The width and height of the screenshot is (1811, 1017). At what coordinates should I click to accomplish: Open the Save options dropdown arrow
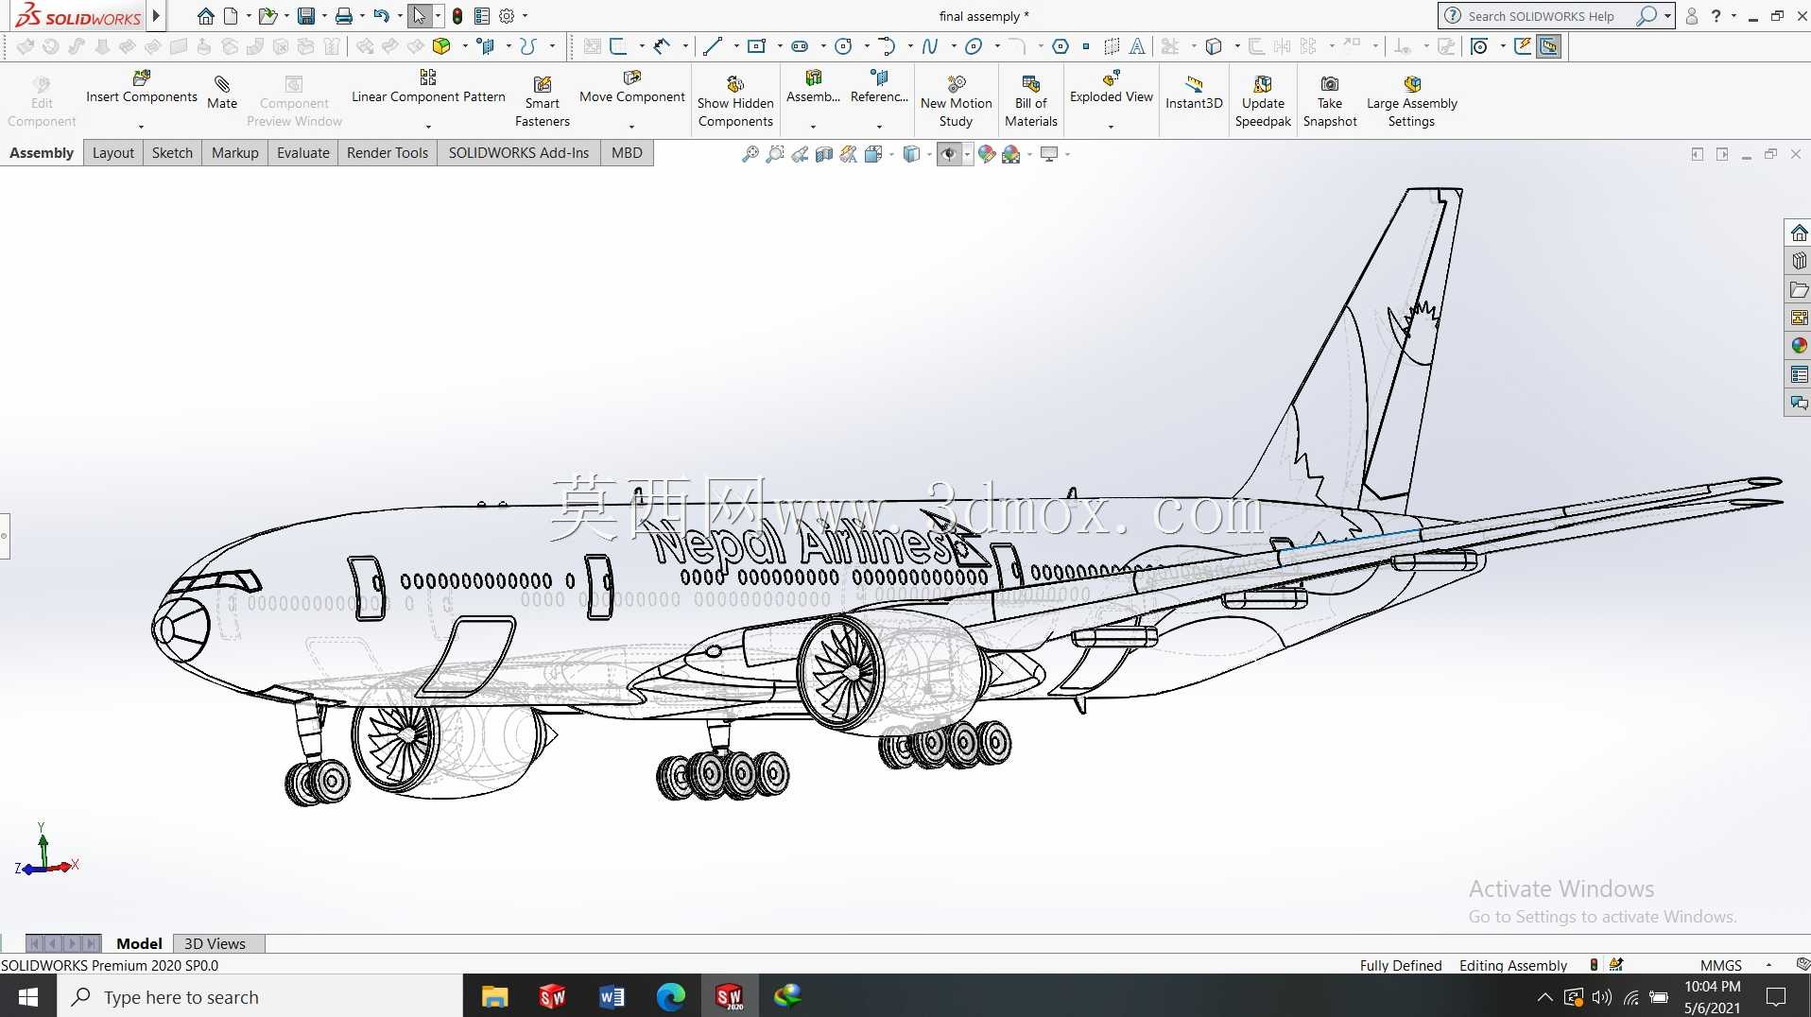tap(323, 16)
